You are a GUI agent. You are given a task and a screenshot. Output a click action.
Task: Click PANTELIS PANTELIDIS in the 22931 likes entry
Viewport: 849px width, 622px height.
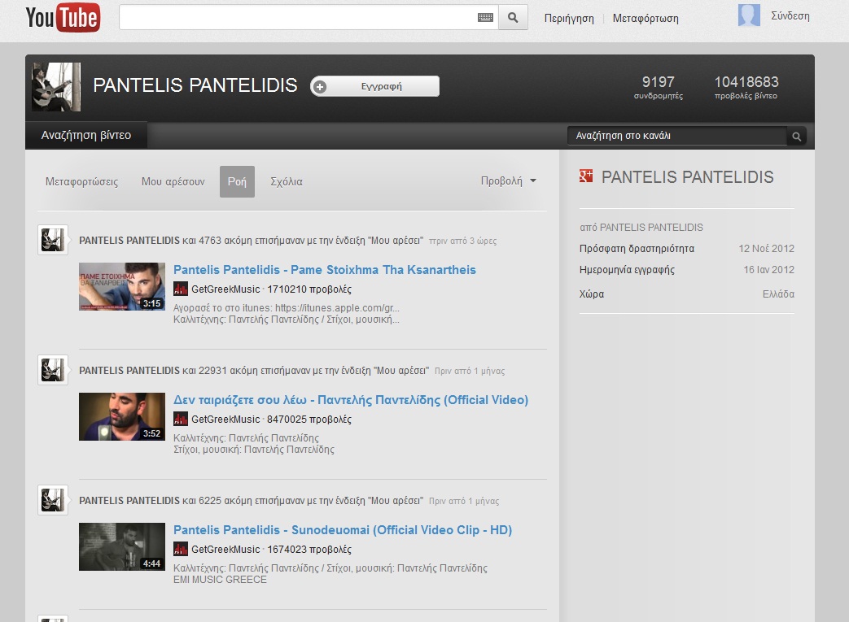(129, 371)
